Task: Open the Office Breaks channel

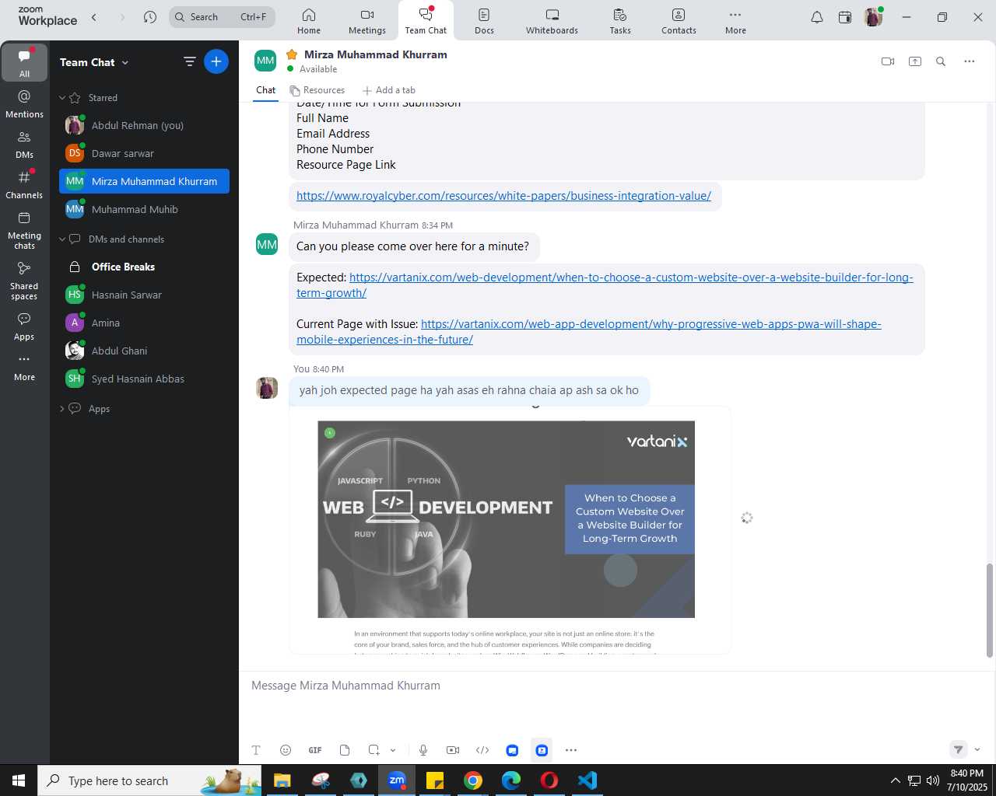Action: pos(144,267)
